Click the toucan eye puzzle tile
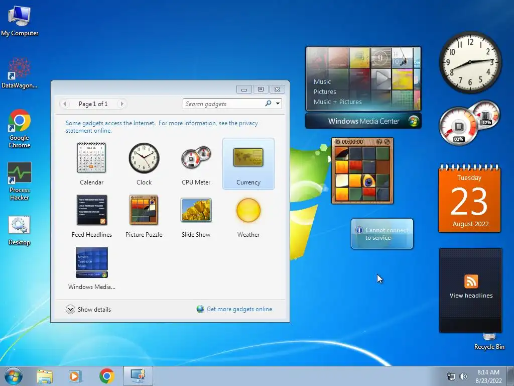The image size is (514, 386). pyautogui.click(x=368, y=181)
